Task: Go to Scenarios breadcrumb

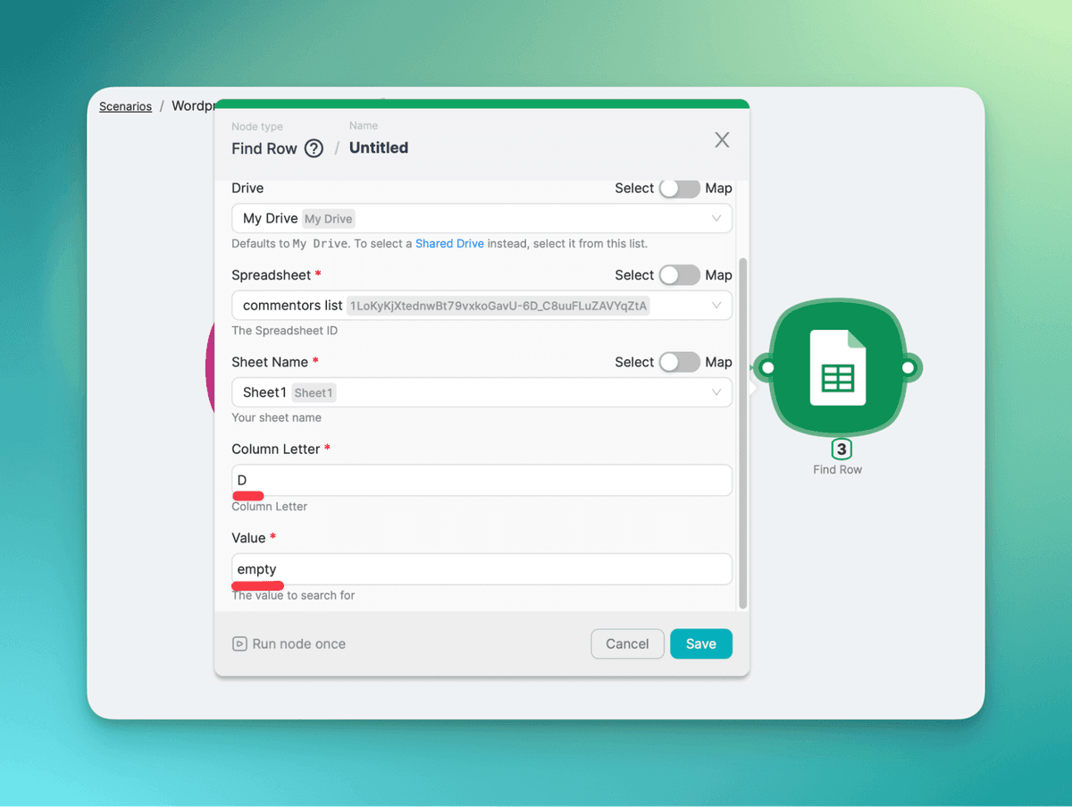Action: pyautogui.click(x=125, y=106)
